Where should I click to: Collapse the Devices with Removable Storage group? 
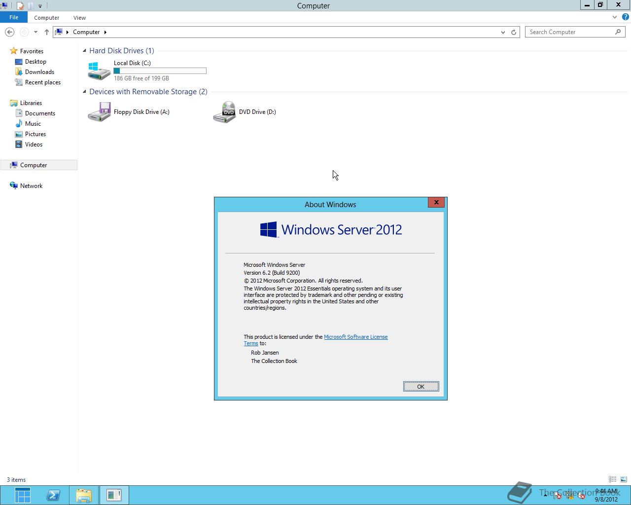pos(84,92)
